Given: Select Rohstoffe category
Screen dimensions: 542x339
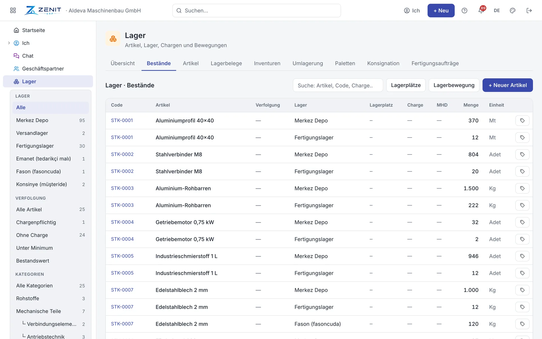Looking at the screenshot, I should (51, 299).
